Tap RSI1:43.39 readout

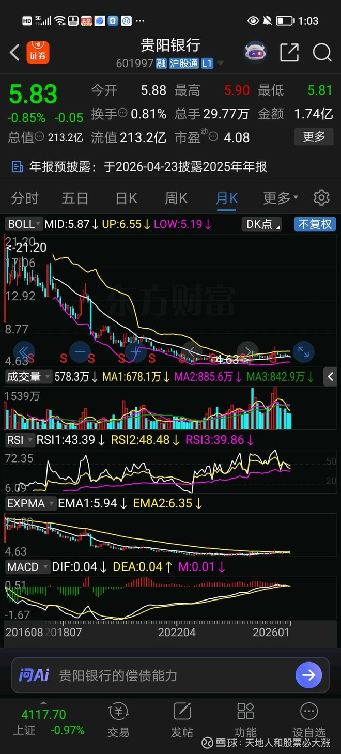point(71,440)
